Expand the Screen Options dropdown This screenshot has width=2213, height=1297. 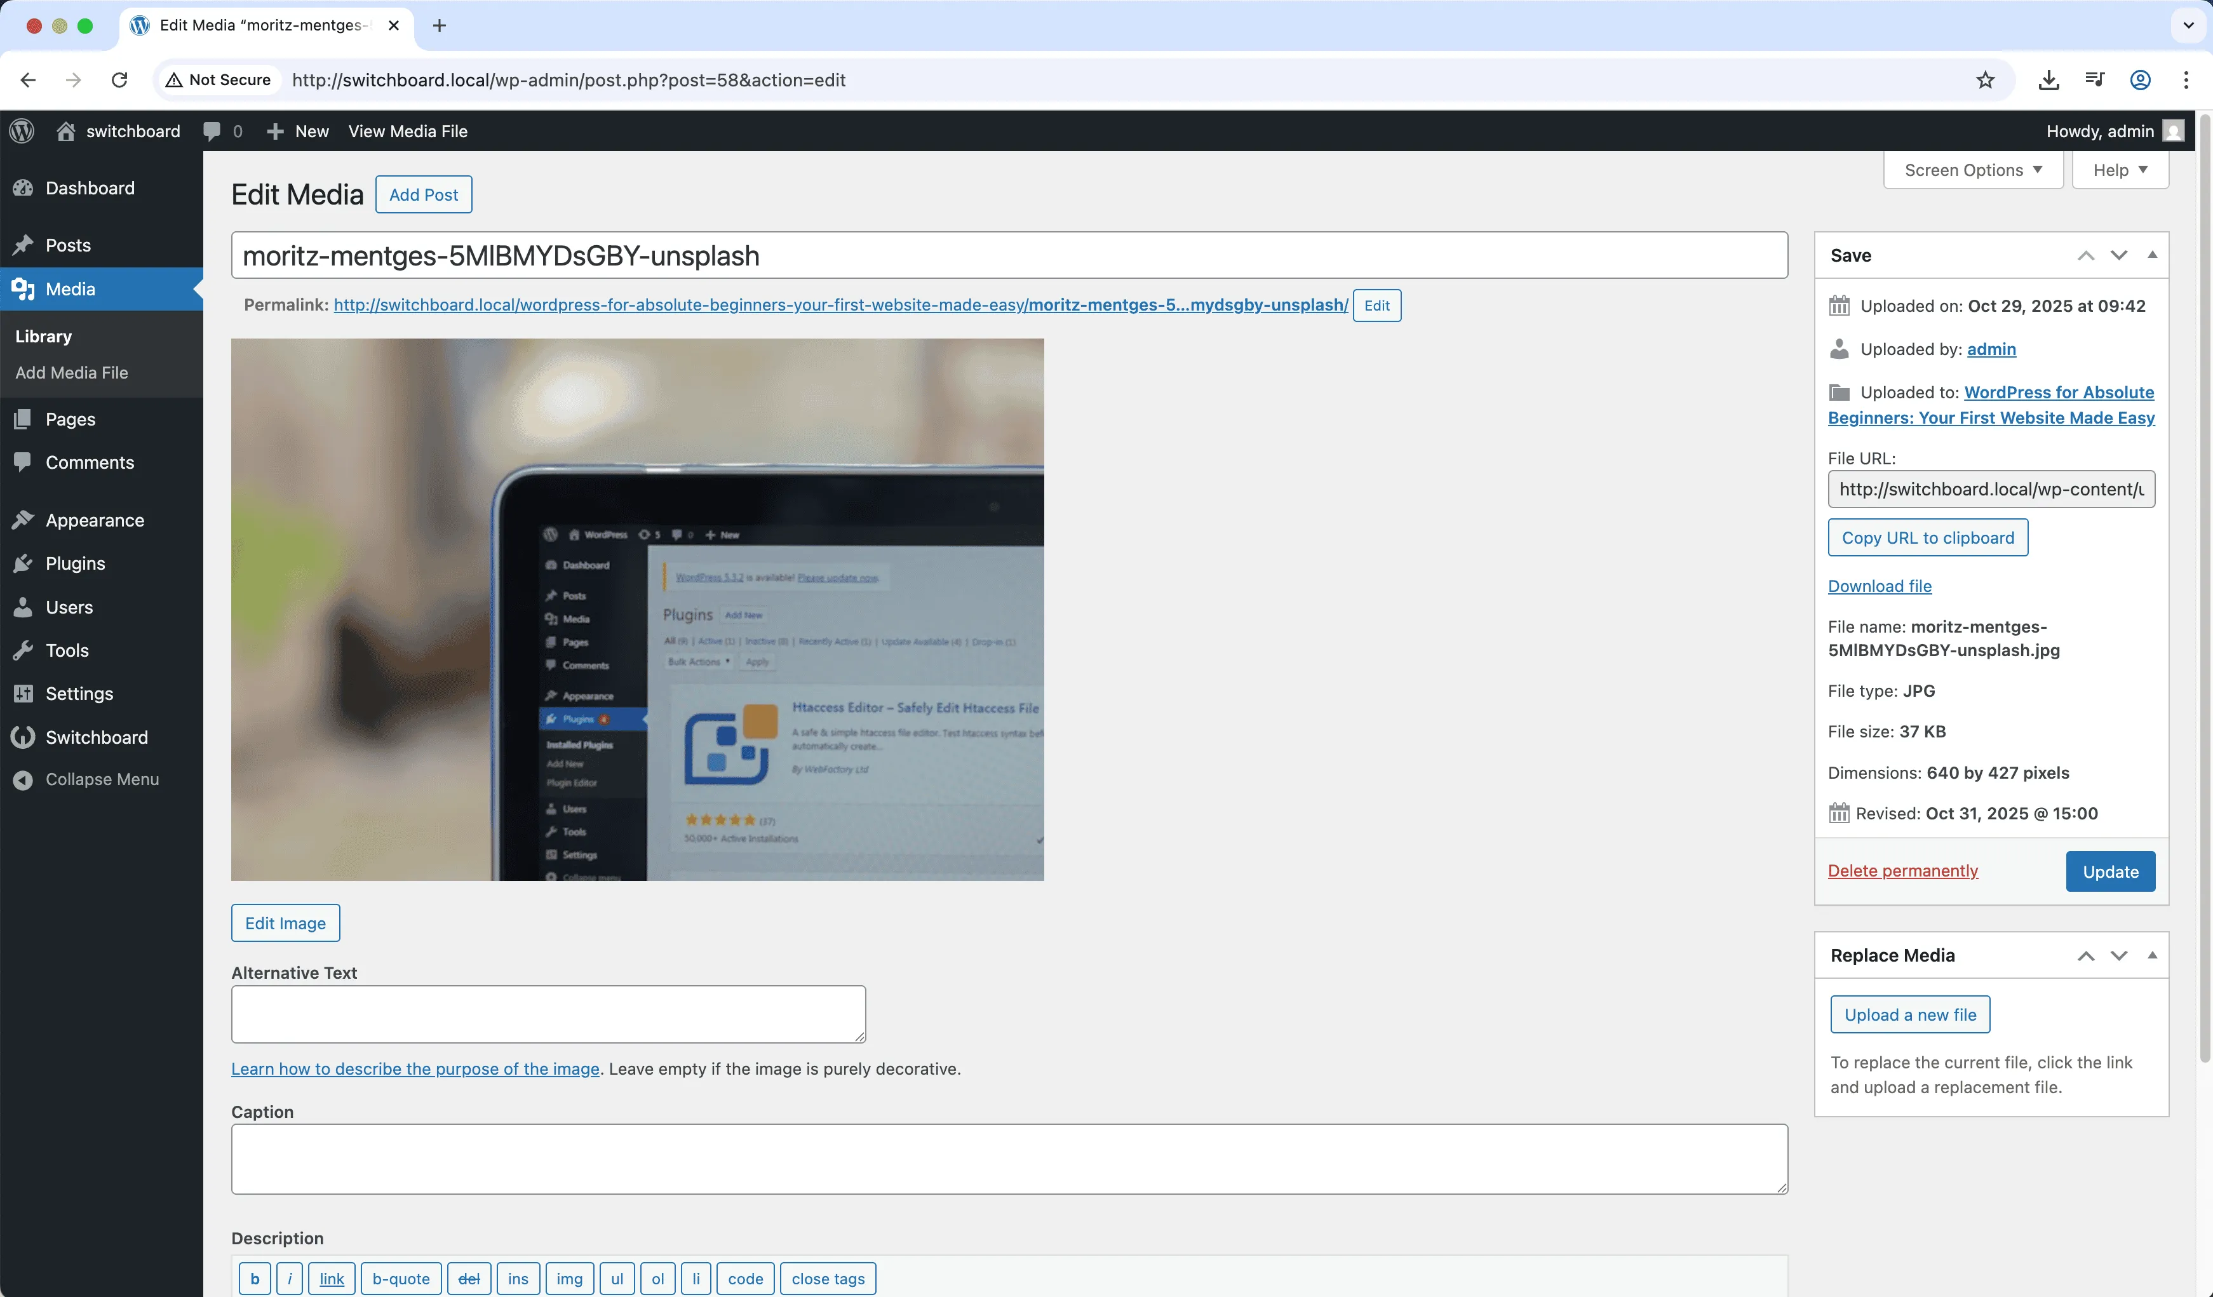1972,170
